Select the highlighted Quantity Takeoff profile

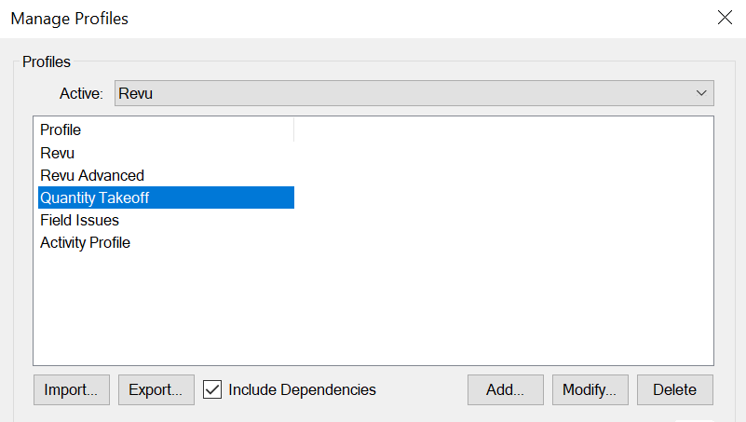(166, 197)
